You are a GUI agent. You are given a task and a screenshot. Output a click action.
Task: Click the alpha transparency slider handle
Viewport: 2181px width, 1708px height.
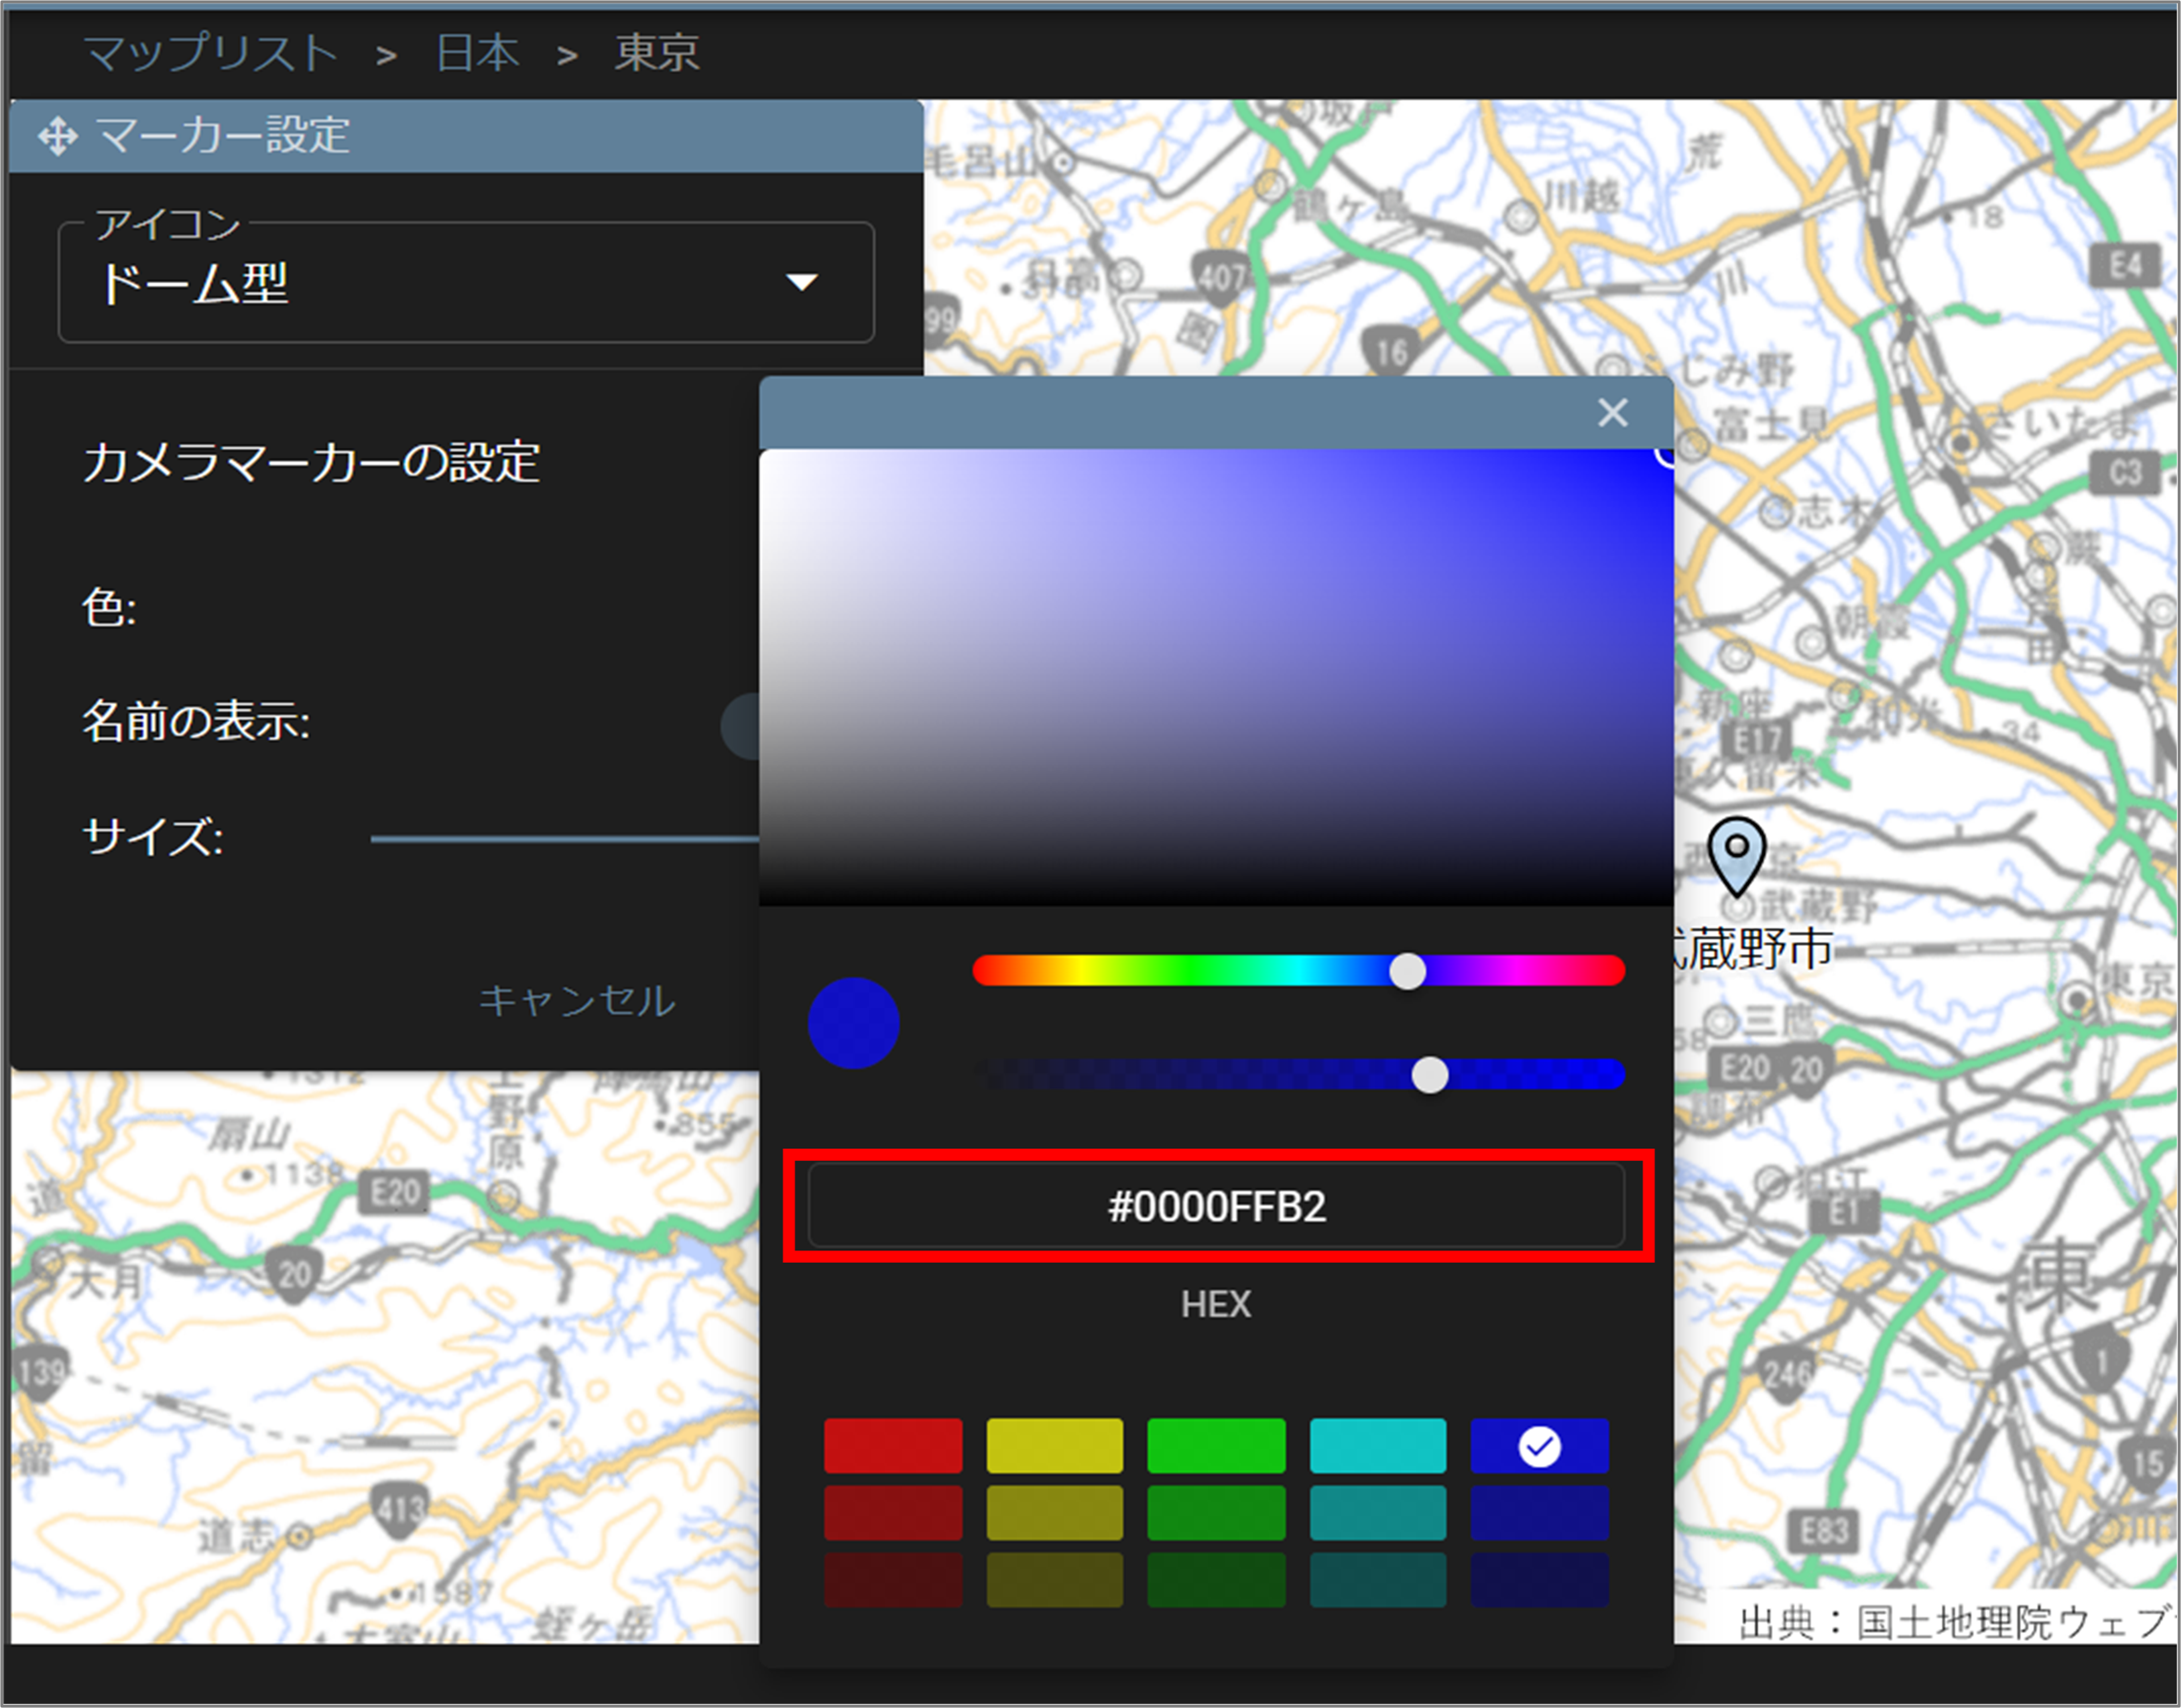1430,1075
